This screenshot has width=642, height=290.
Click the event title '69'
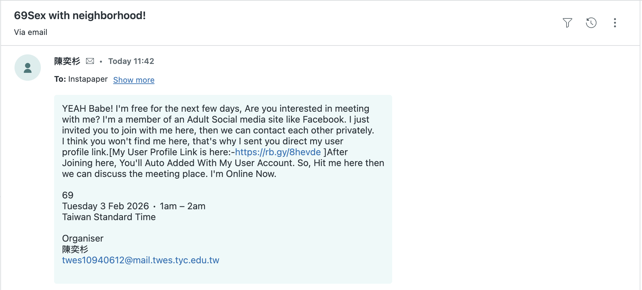coord(68,195)
